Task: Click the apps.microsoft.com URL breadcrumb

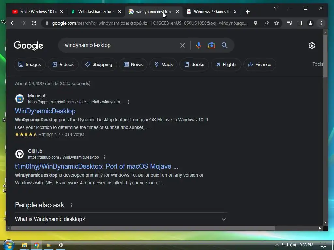Action: (x=75, y=102)
